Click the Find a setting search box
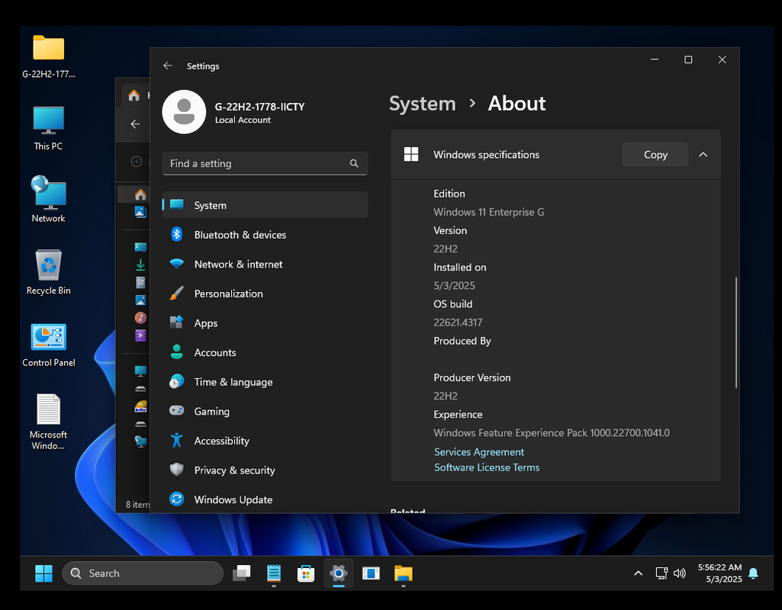 256,163
